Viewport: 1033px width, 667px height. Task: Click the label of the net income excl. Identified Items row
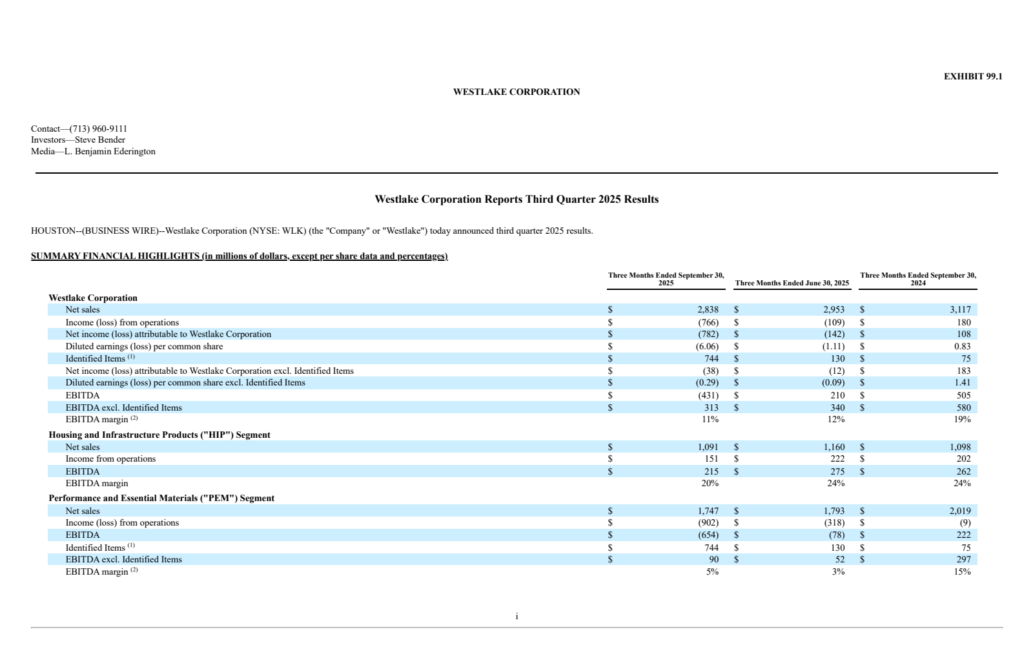pyautogui.click(x=209, y=371)
